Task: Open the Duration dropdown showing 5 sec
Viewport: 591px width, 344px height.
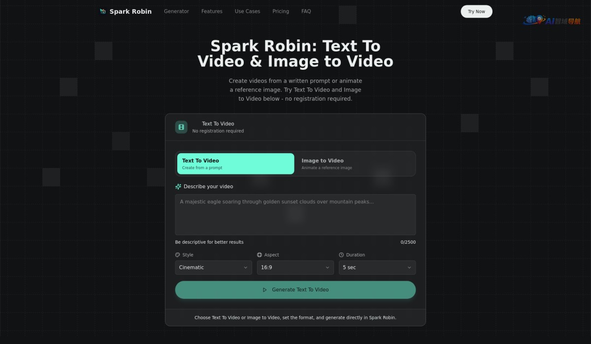Action: click(377, 267)
